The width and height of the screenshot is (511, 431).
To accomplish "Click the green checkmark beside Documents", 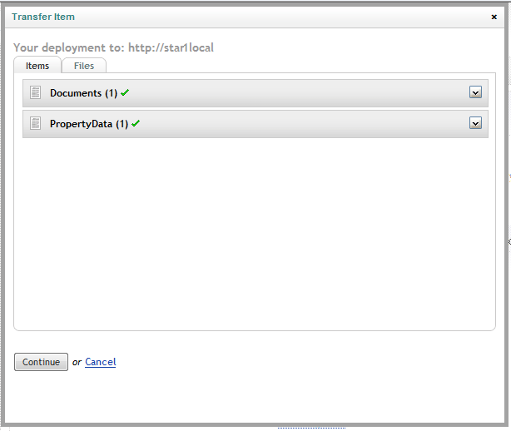I will pos(125,93).
